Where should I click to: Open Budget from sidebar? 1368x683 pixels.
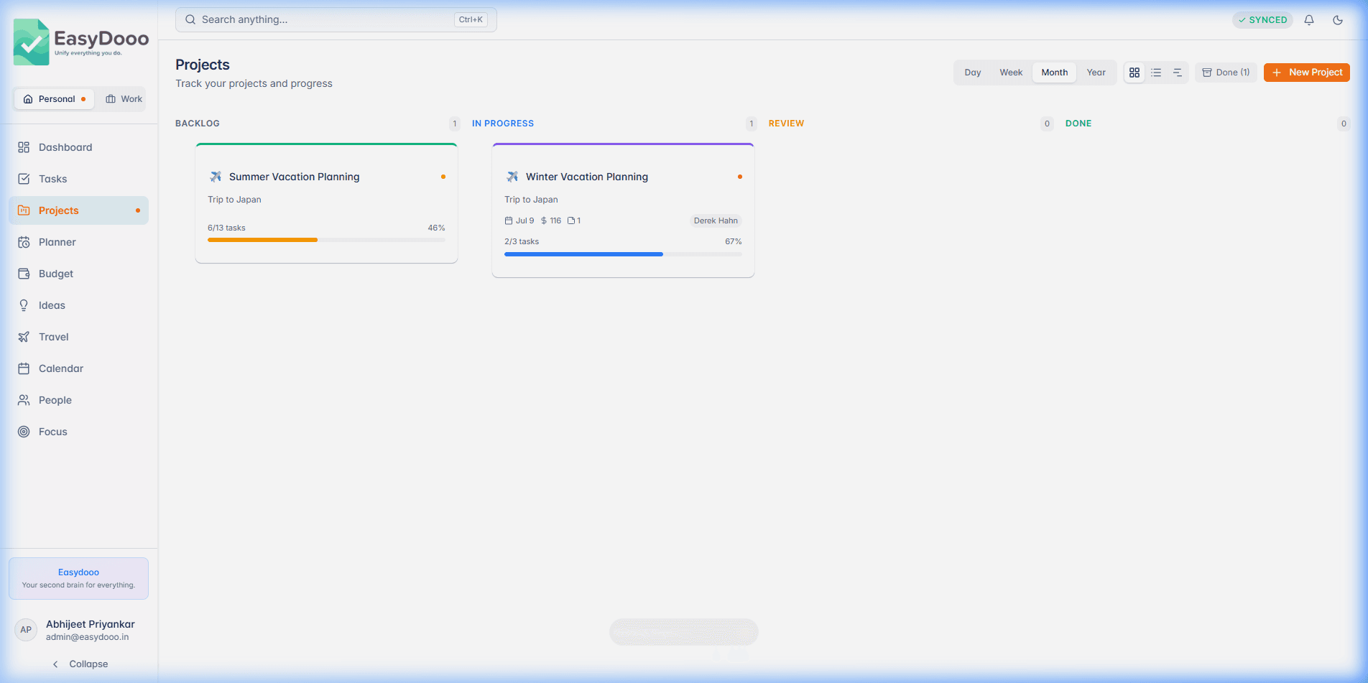pos(78,274)
